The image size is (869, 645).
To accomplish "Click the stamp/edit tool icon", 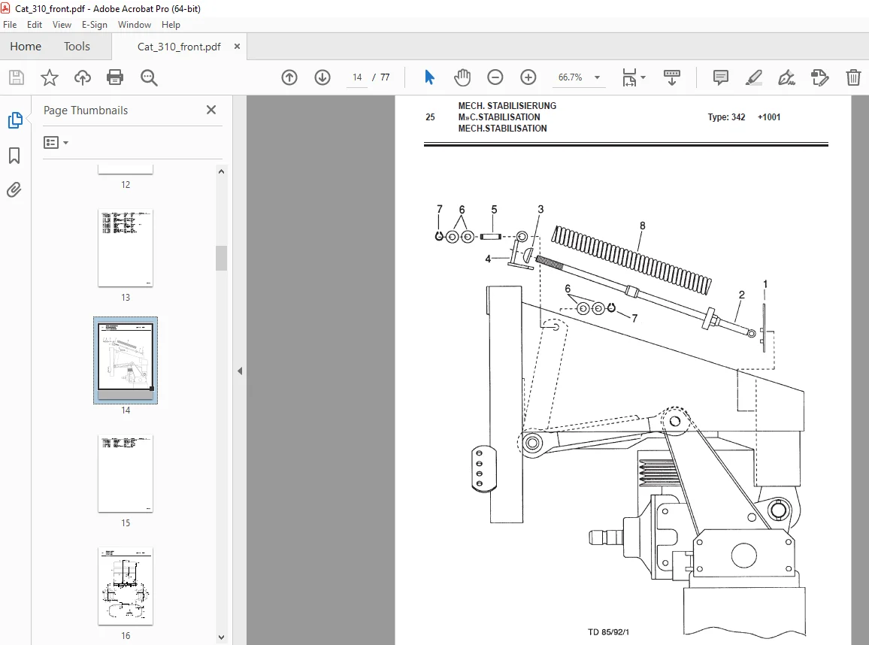I will [819, 77].
